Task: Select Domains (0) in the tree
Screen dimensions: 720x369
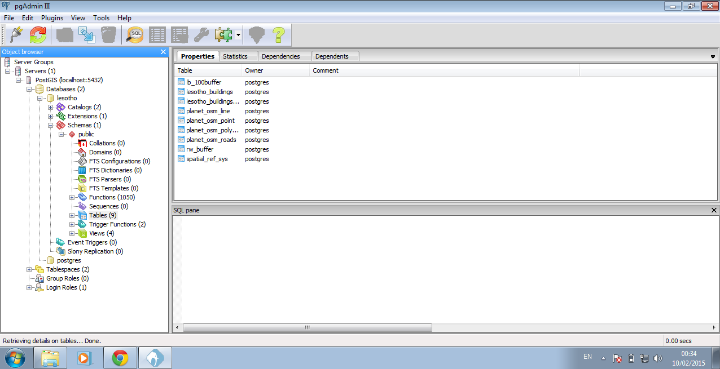Action: click(105, 152)
